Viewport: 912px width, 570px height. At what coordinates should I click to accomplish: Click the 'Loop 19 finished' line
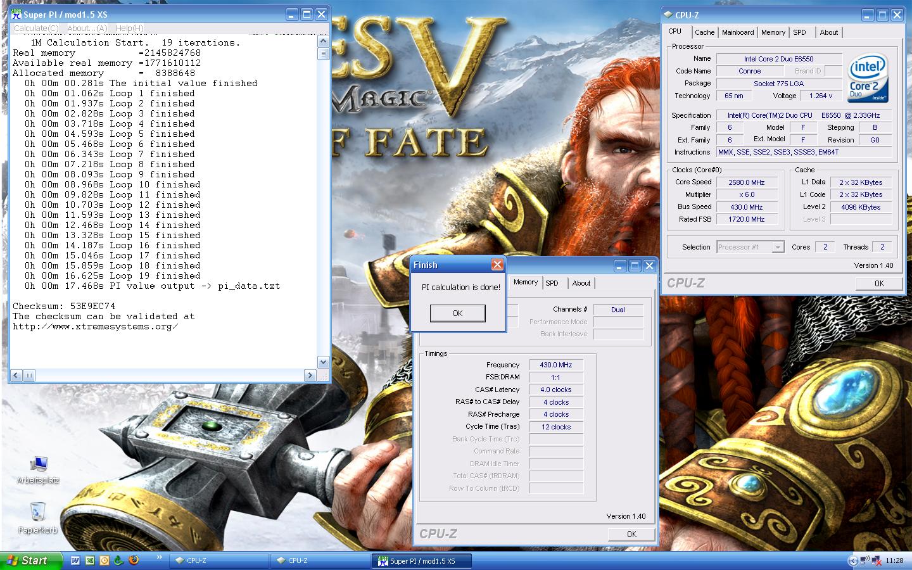click(x=113, y=275)
